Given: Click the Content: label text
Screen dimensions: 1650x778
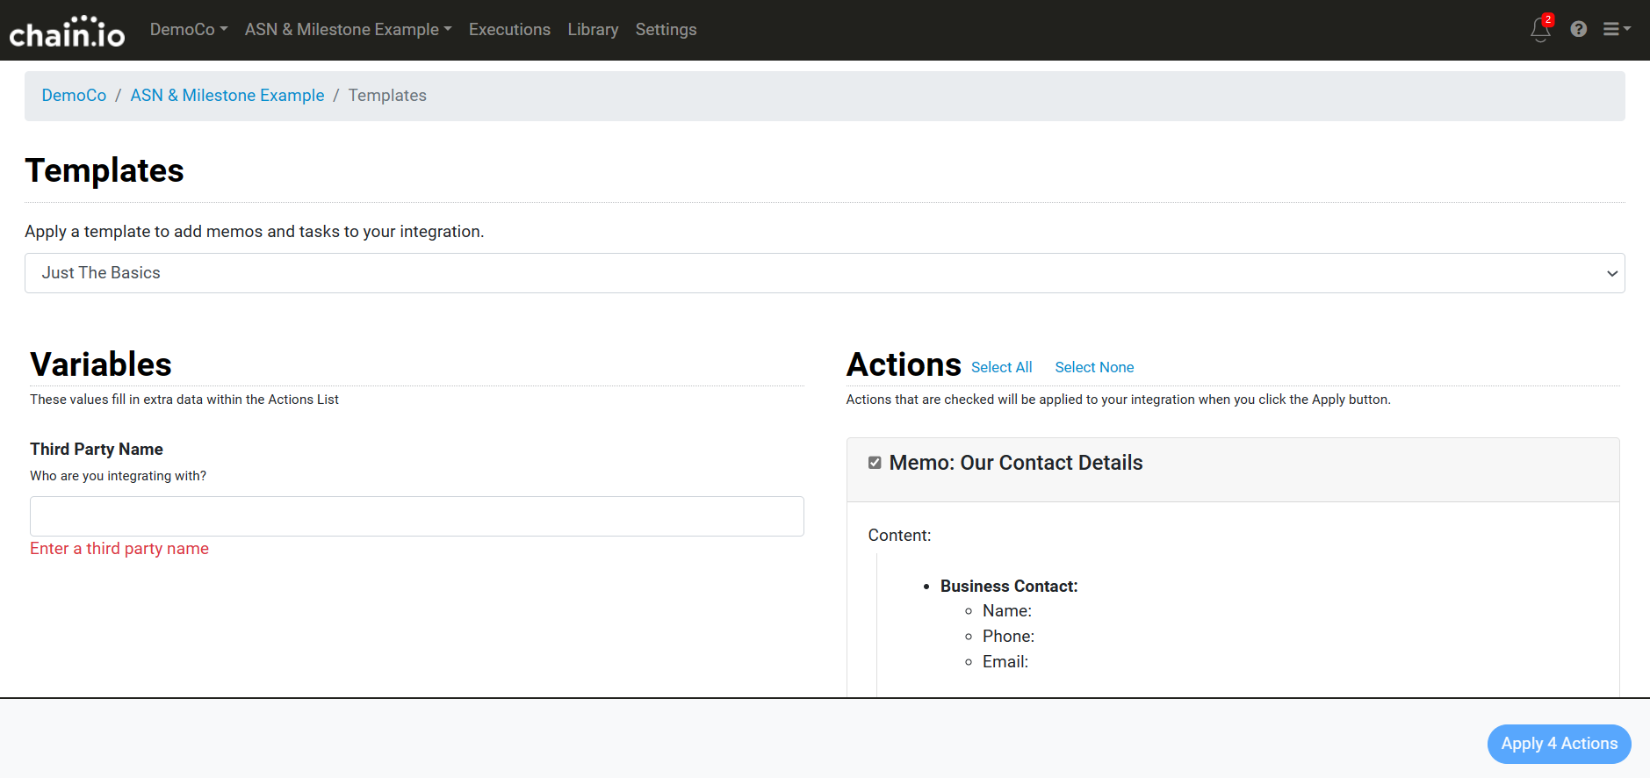Looking at the screenshot, I should point(899,536).
